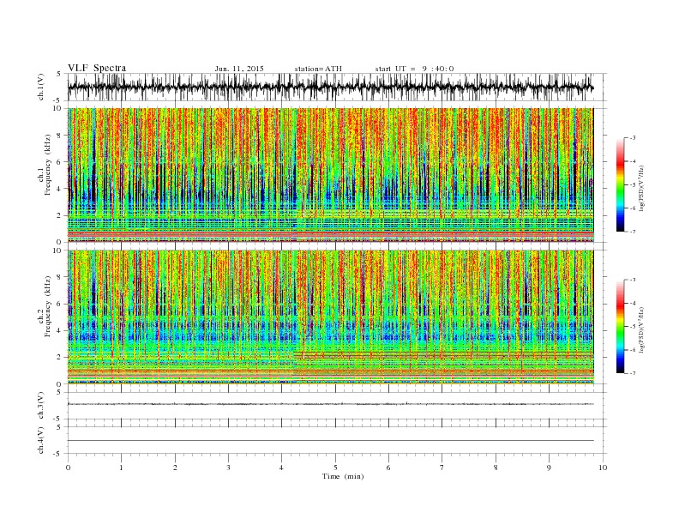This screenshot has width=679, height=525.
Task: Select the date text 'Jun. 11, 2015'
Action: point(239,69)
